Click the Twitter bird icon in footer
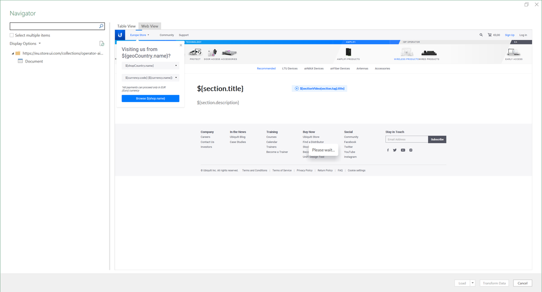The height and width of the screenshot is (292, 542). coord(395,150)
